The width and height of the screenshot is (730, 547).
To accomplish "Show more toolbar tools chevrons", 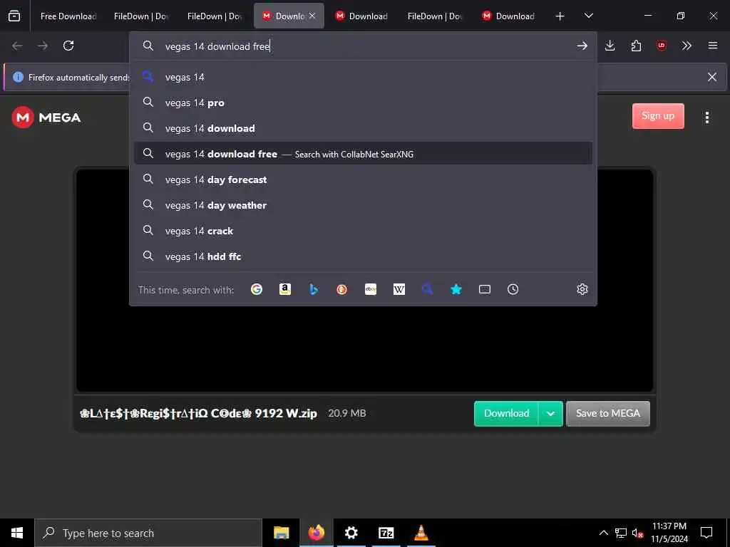I will click(x=687, y=46).
